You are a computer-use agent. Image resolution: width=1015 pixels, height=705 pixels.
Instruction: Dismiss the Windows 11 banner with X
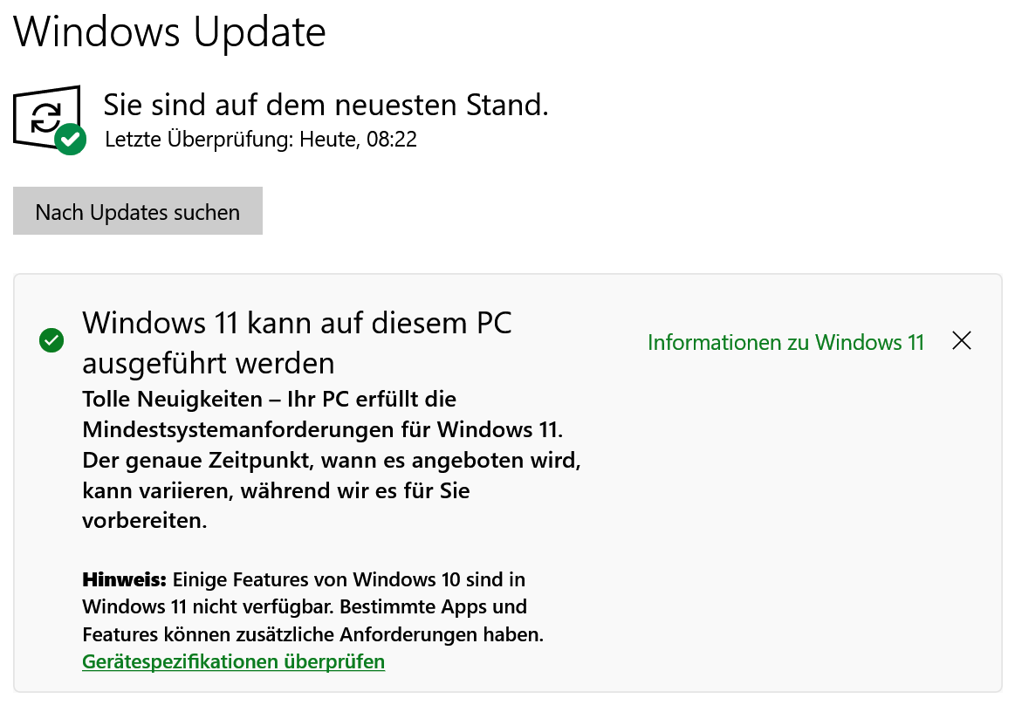click(962, 340)
